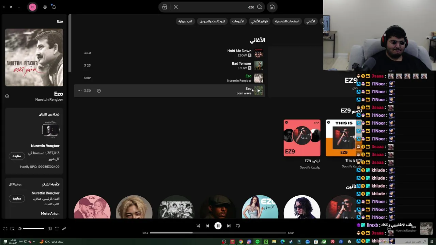436x245 pixels.
Task: Open the blonde-haired artist circle
Action: (x=134, y=207)
